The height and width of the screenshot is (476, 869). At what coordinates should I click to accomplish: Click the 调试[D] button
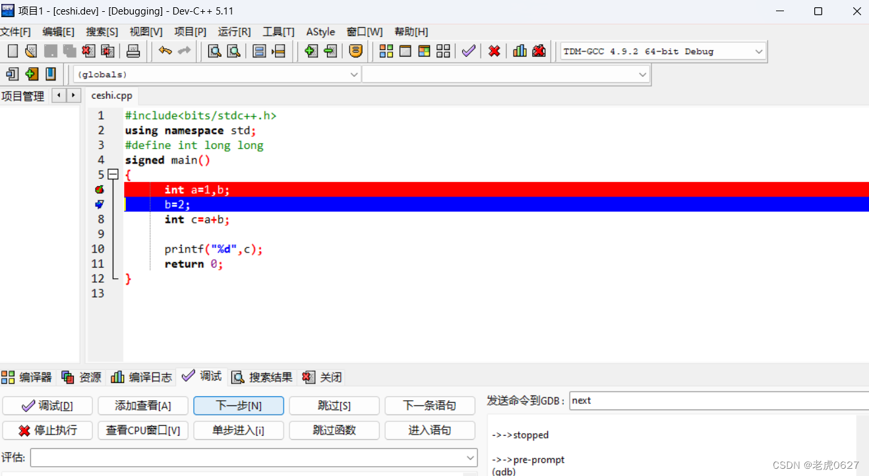point(47,405)
